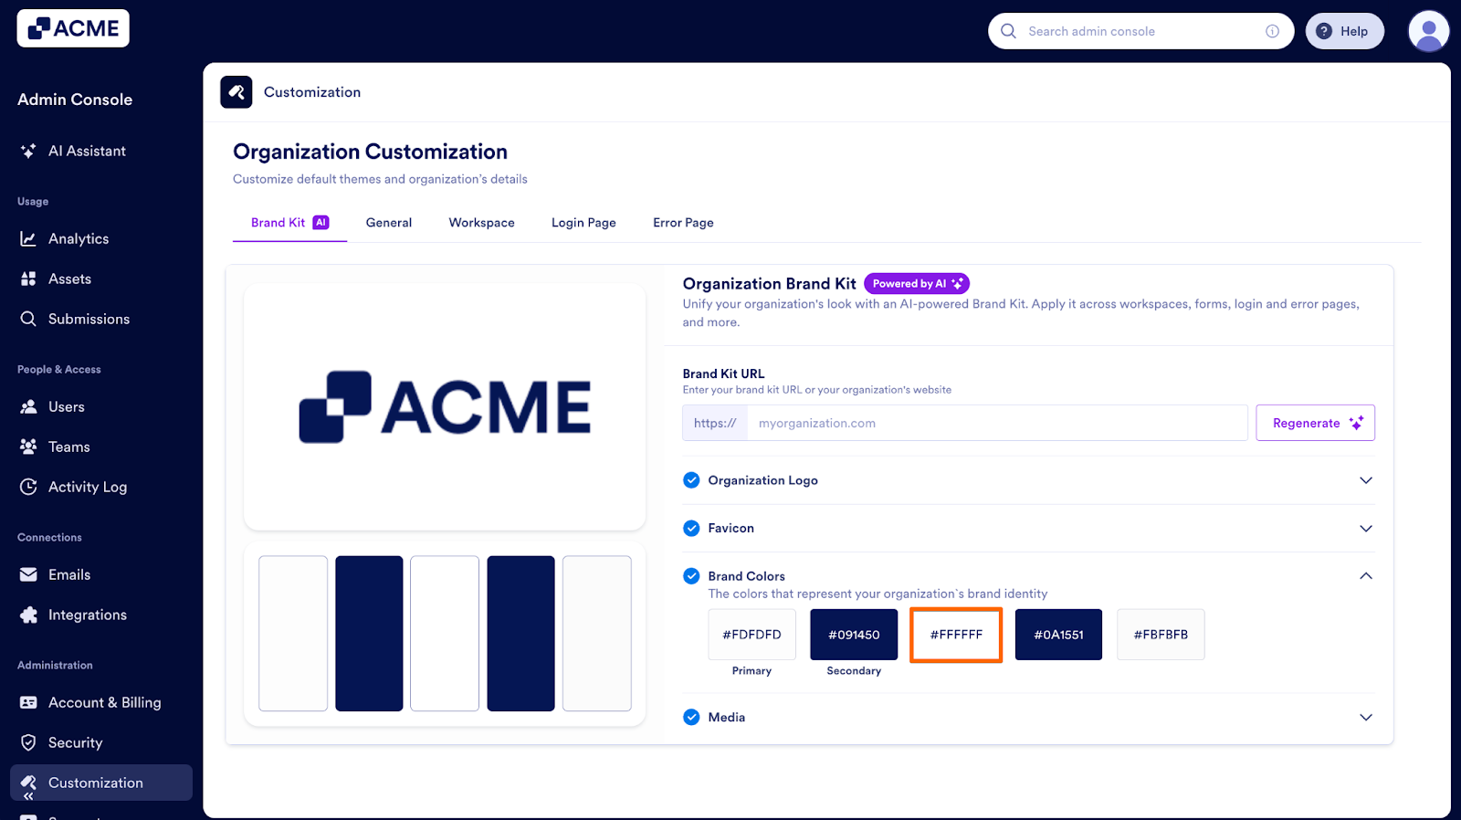Click the Customization header page icon
Image resolution: width=1461 pixels, height=820 pixels.
pyautogui.click(x=236, y=92)
